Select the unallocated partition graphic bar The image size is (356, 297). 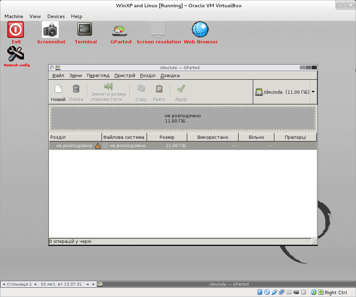183,118
